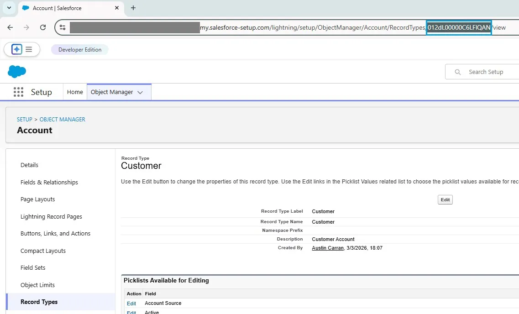This screenshot has width=519, height=314.
Task: Open Fields & Relationships section
Action: click(49, 182)
